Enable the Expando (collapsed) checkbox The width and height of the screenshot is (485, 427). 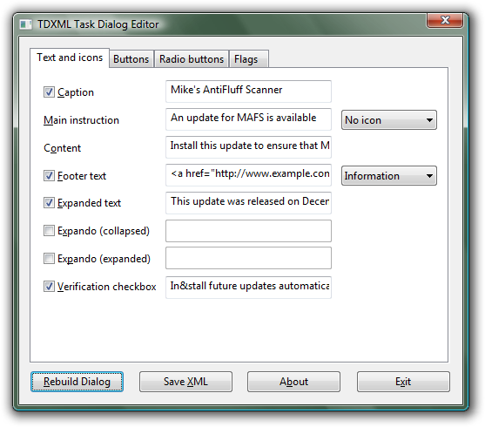tap(49, 231)
